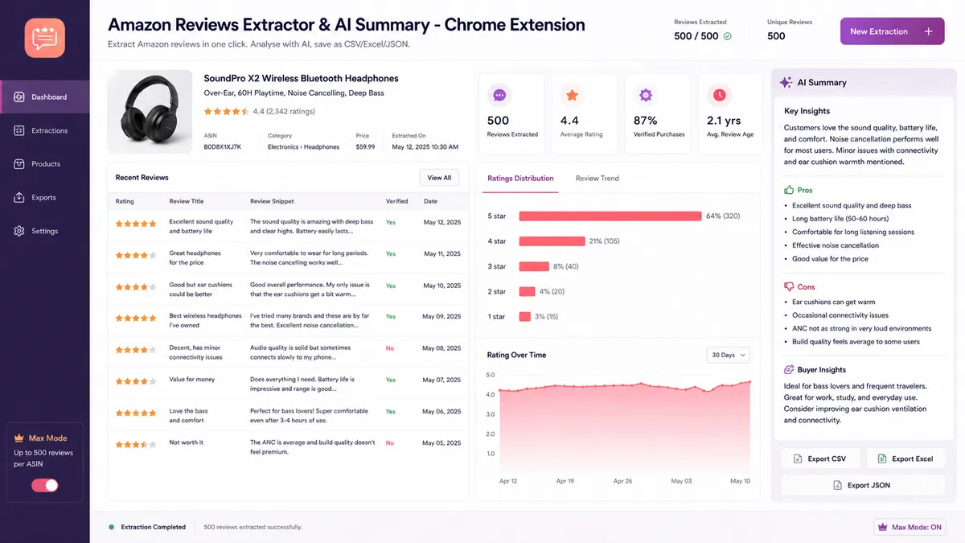The height and width of the screenshot is (543, 965).
Task: Click the file icon on Export Excel
Action: pyautogui.click(x=882, y=459)
